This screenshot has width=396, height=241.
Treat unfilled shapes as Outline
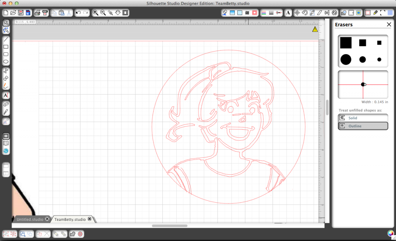363,126
